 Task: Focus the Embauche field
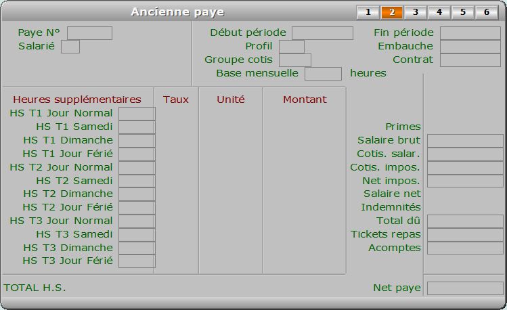[470, 47]
